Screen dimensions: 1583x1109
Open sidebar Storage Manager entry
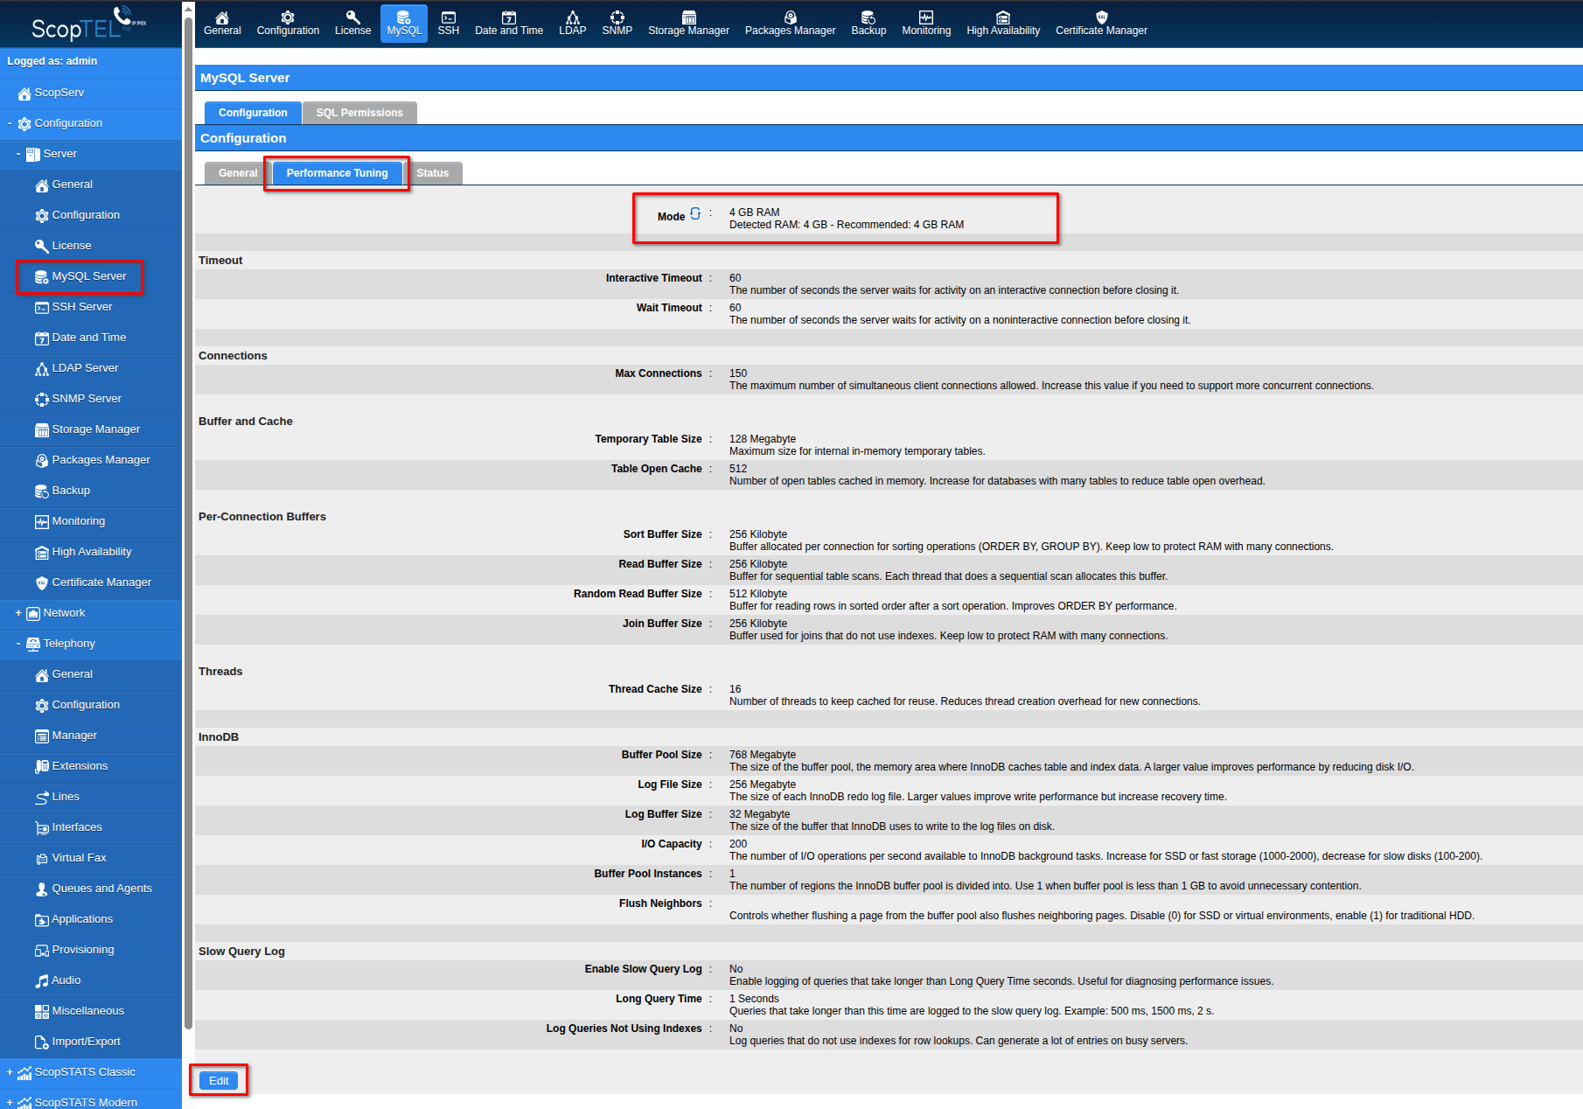87,429
